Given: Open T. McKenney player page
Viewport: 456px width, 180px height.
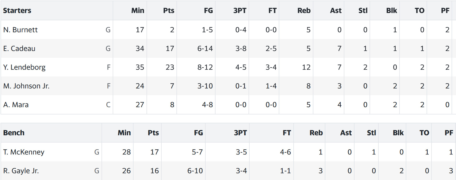Looking at the screenshot, I should coord(24,152).
